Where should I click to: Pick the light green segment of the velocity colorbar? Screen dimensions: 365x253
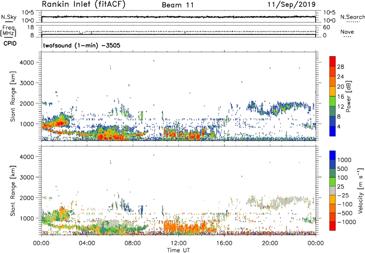pos(333,182)
